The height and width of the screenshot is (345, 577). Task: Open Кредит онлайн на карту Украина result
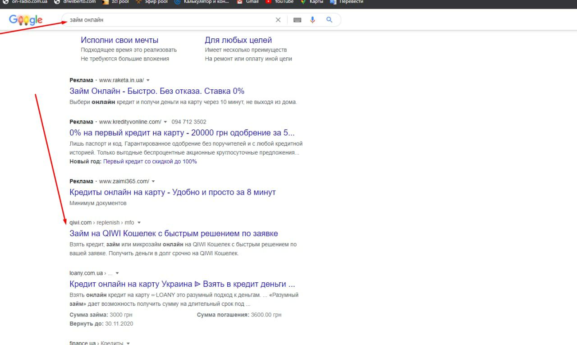click(x=183, y=284)
